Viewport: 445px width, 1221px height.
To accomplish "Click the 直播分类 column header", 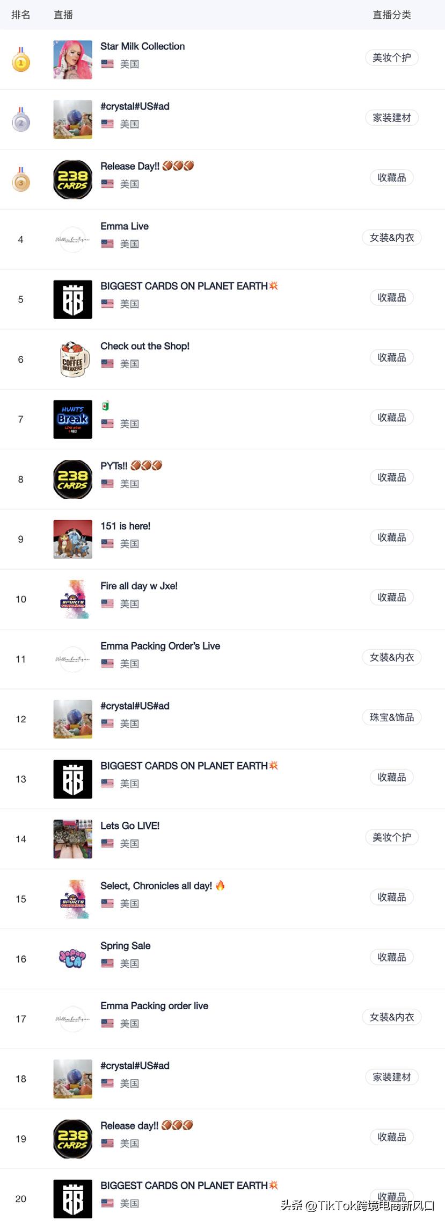I will tap(392, 15).
